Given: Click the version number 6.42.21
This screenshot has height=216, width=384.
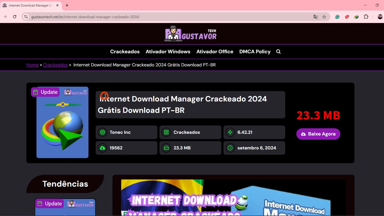Looking at the screenshot, I should coord(245,132).
